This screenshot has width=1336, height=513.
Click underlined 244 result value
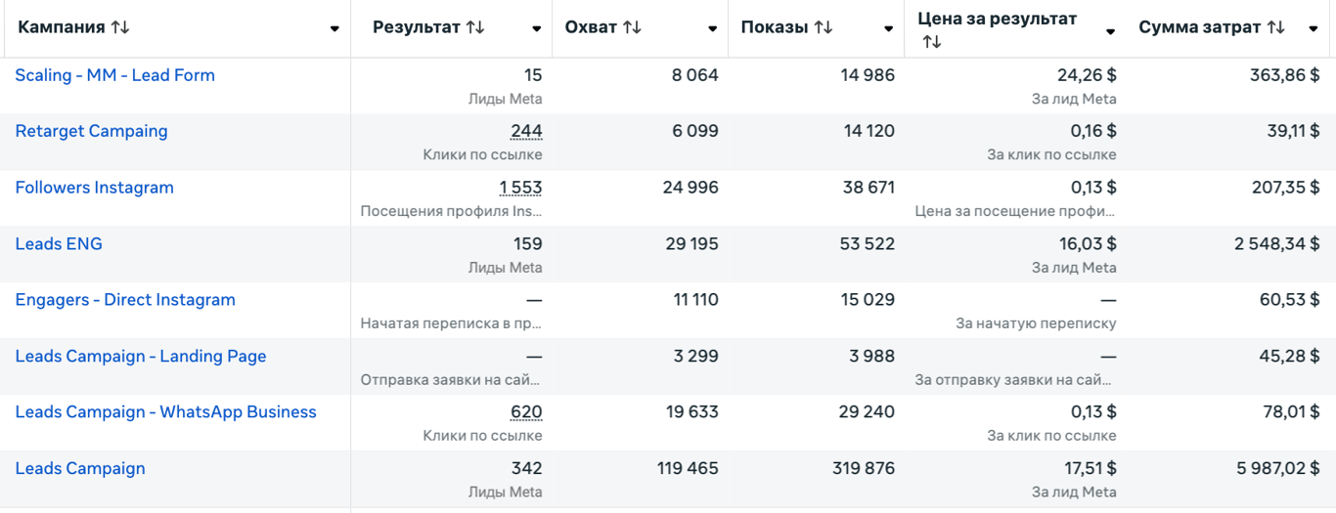pyautogui.click(x=526, y=131)
